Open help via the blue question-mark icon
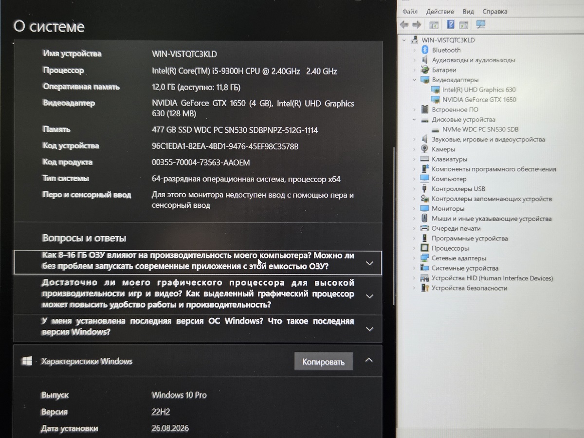Screen dimensions: 584x438 (x=451, y=24)
